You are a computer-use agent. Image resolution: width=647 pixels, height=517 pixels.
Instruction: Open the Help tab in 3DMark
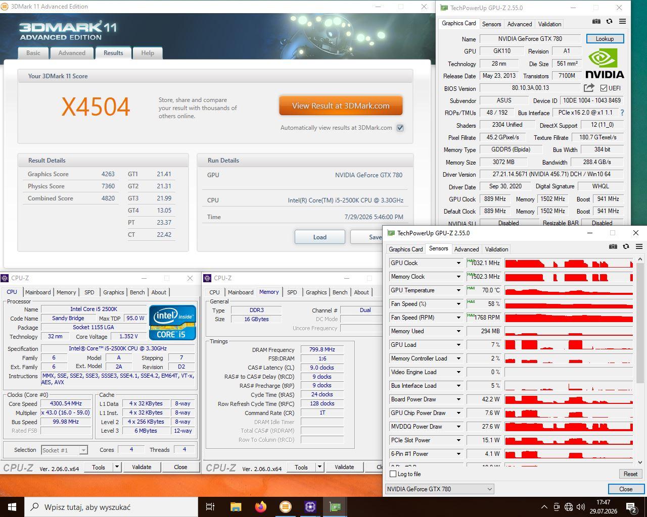click(x=148, y=53)
